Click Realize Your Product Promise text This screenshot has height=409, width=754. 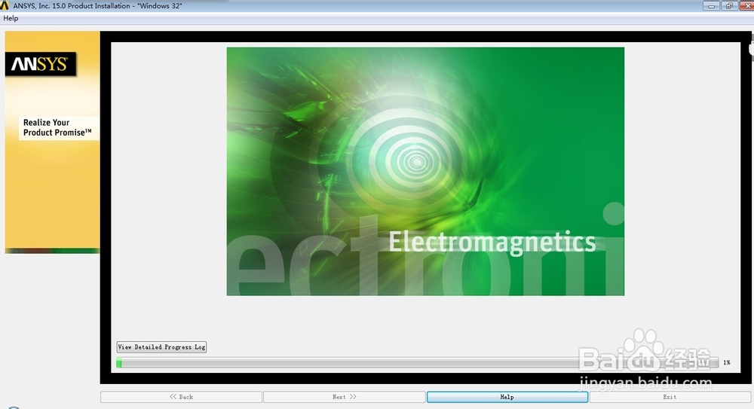tap(57, 128)
